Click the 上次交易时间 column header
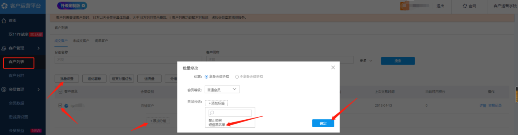The height and width of the screenshot is (135, 518). [x=385, y=92]
